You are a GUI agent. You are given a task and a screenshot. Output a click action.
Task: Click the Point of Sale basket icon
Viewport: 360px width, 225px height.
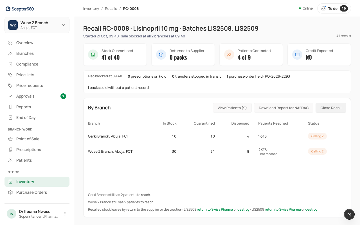[10, 139]
